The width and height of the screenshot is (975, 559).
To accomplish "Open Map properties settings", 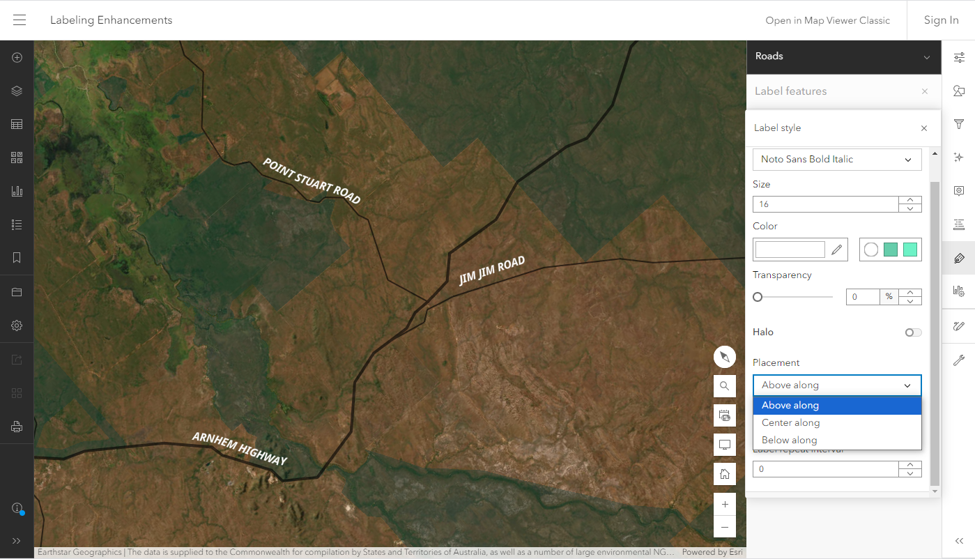I will tap(16, 325).
